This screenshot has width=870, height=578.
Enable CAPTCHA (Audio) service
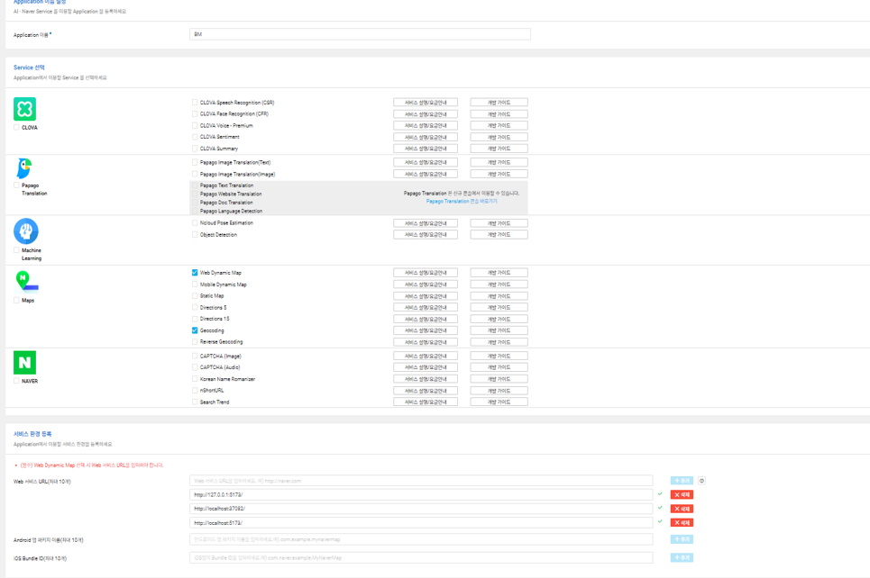[195, 367]
